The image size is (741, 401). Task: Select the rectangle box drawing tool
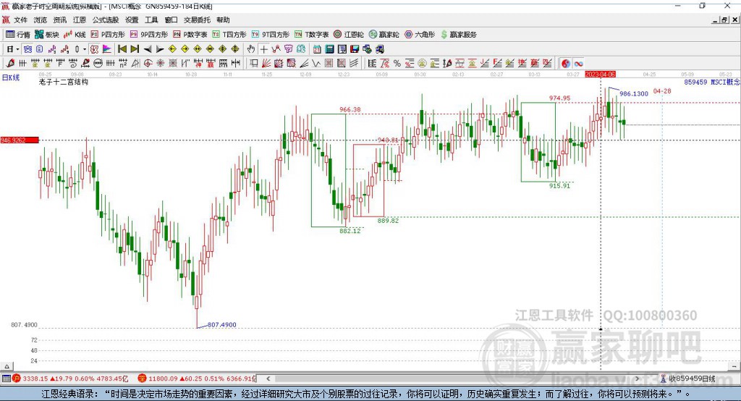(x=254, y=64)
